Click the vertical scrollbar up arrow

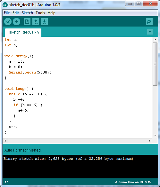(155, 40)
